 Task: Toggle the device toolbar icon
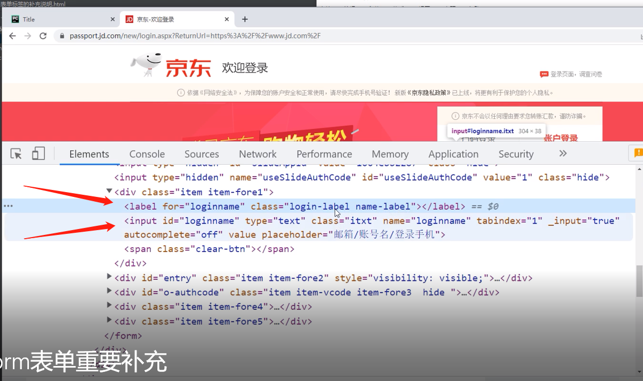(x=38, y=154)
